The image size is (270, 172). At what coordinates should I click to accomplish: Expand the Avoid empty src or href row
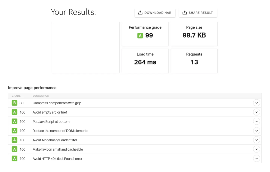pos(256,112)
